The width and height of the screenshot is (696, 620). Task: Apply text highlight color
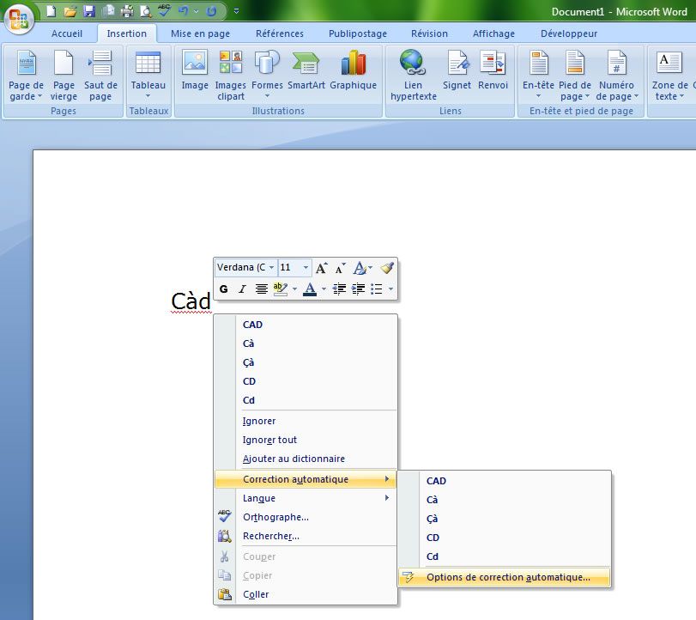click(281, 289)
